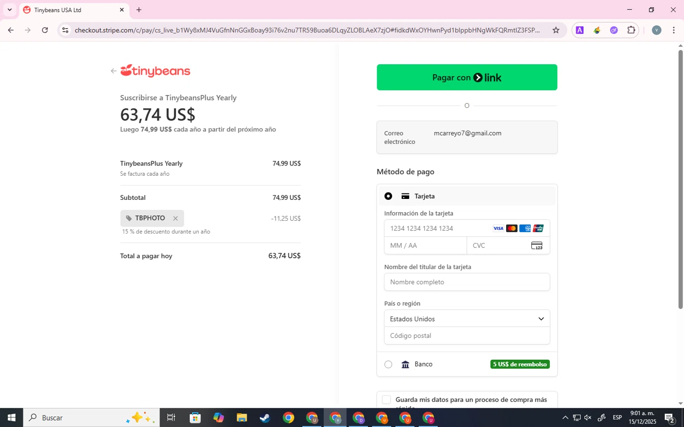Bookmark this page with the star
Screen dimensions: 684x427
click(556, 30)
